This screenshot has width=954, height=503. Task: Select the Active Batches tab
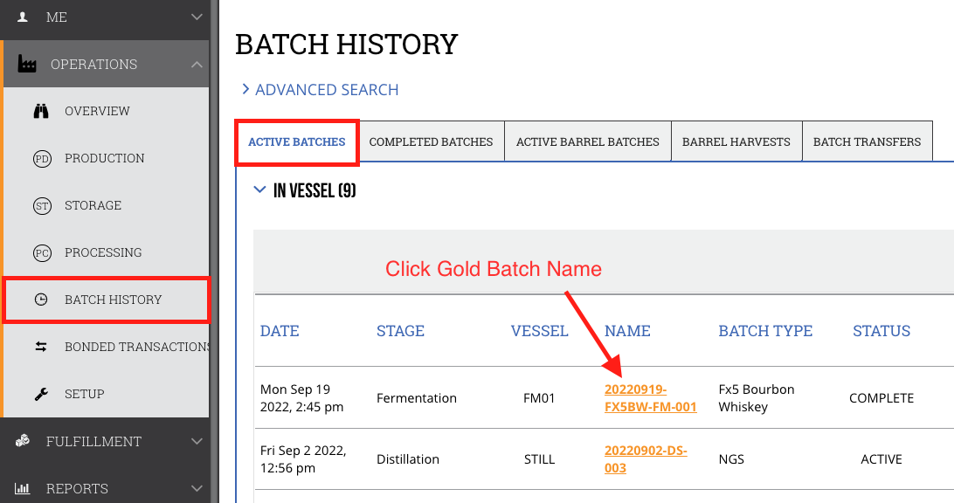click(x=297, y=141)
